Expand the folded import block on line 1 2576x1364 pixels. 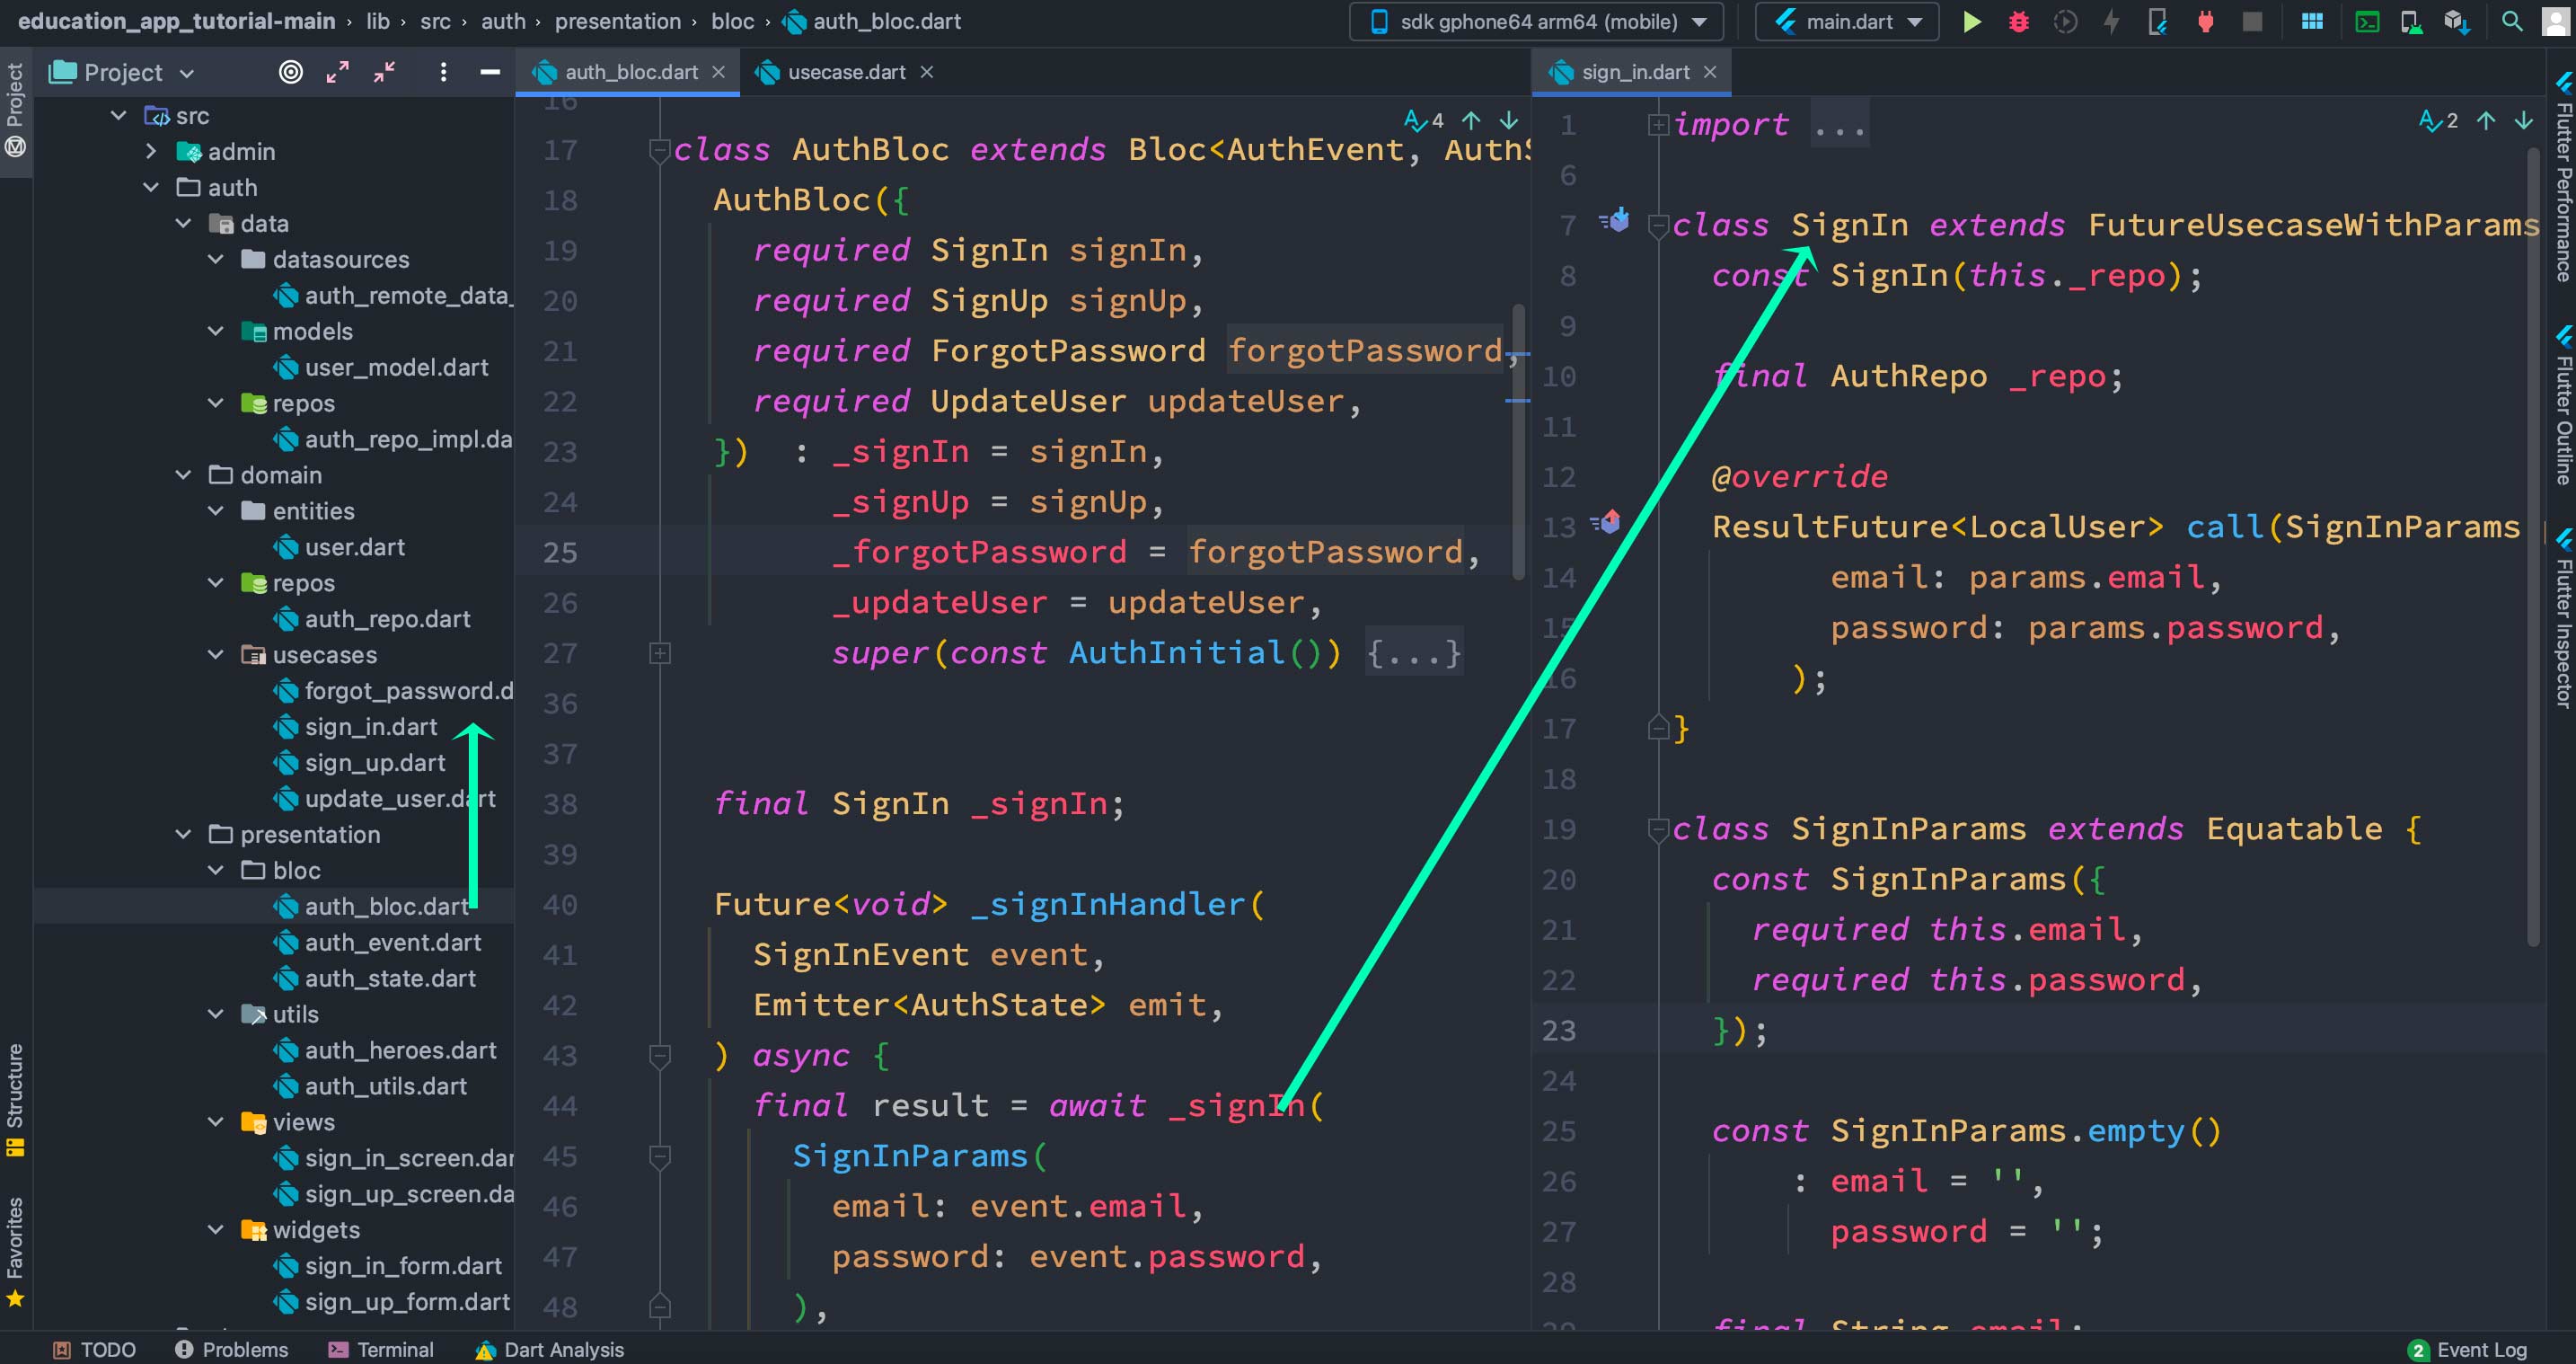(x=1658, y=125)
